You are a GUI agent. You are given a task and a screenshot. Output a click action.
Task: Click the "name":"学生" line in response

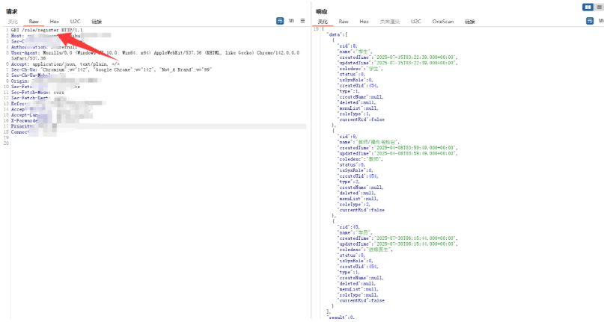click(355, 52)
